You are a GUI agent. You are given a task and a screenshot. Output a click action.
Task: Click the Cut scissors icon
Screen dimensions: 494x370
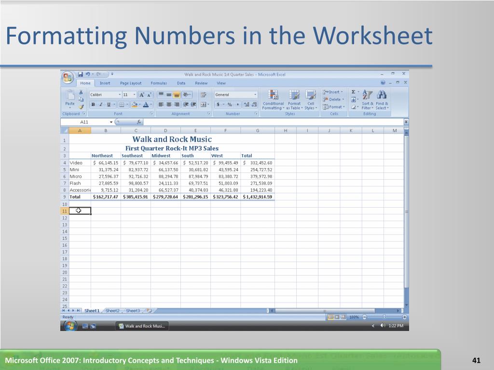[81, 92]
